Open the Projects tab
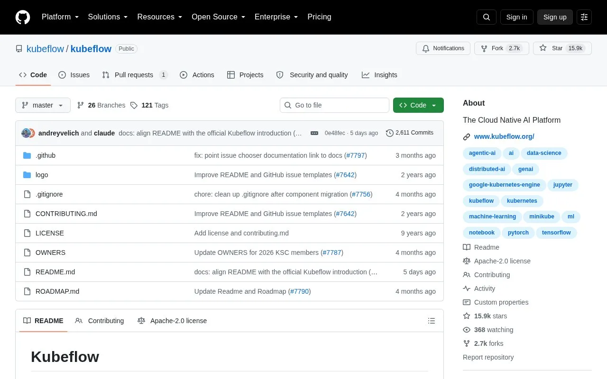607x379 pixels. pyautogui.click(x=245, y=75)
